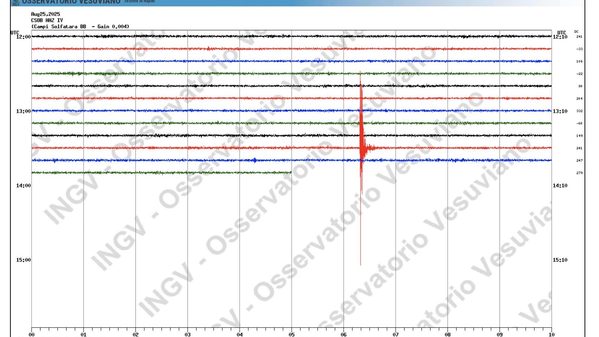Click the 14:10 end-time label
Viewport: 599px width, 337px height.
560,186
